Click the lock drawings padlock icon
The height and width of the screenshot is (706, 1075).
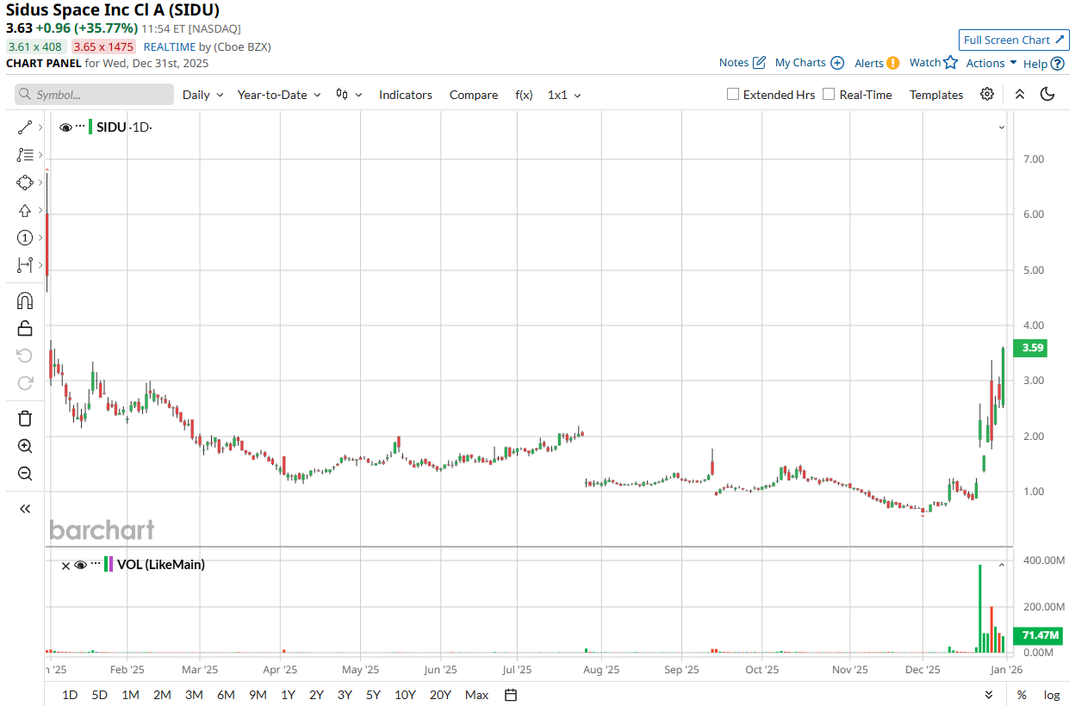click(x=25, y=328)
